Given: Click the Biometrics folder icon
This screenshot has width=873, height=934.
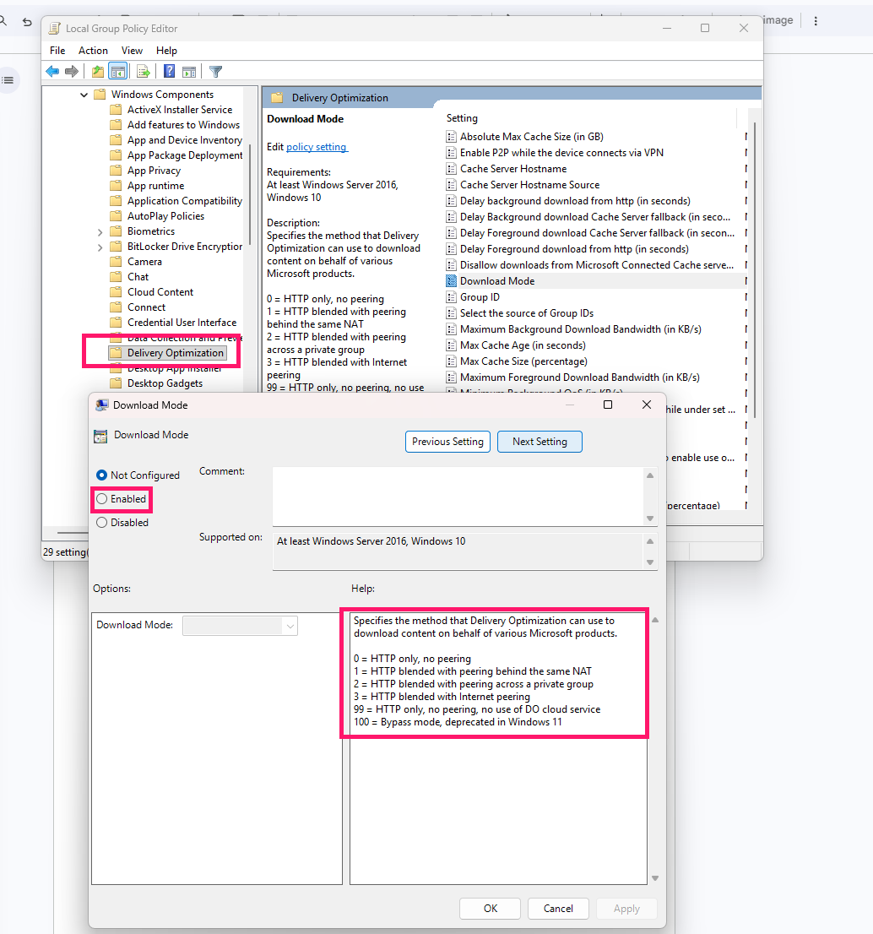Looking at the screenshot, I should (x=117, y=231).
